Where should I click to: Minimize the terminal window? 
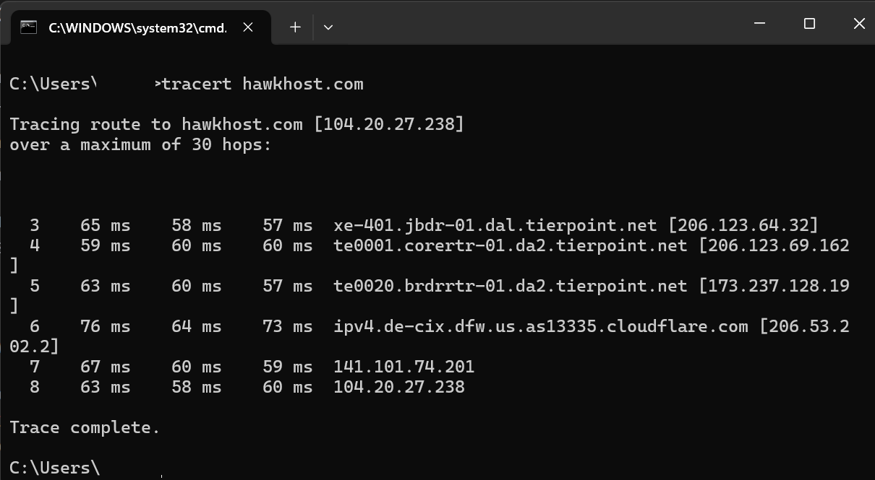759,24
